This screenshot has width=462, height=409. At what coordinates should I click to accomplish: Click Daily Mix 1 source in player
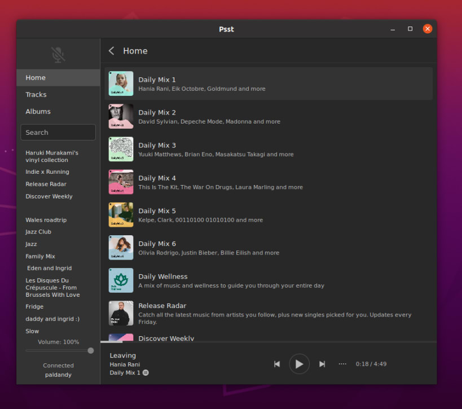(125, 373)
